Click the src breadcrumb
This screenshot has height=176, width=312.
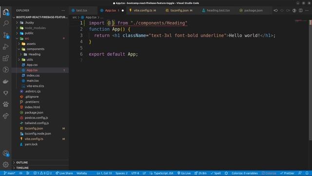click(x=75, y=18)
